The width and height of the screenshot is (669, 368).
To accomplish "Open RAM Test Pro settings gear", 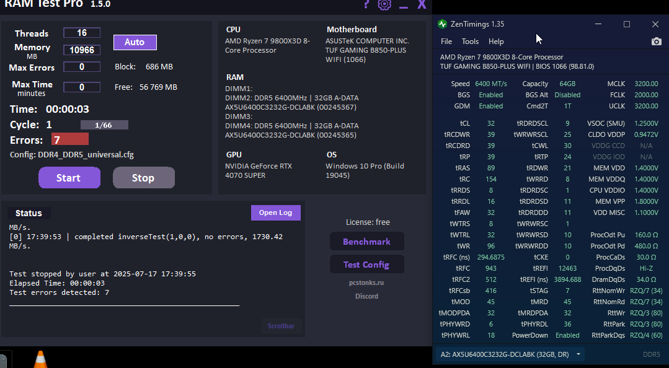I will [384, 4].
